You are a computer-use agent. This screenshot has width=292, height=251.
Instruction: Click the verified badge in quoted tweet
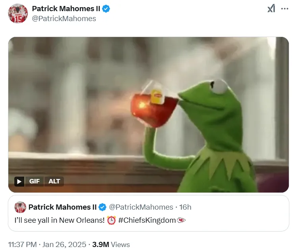point(102,207)
